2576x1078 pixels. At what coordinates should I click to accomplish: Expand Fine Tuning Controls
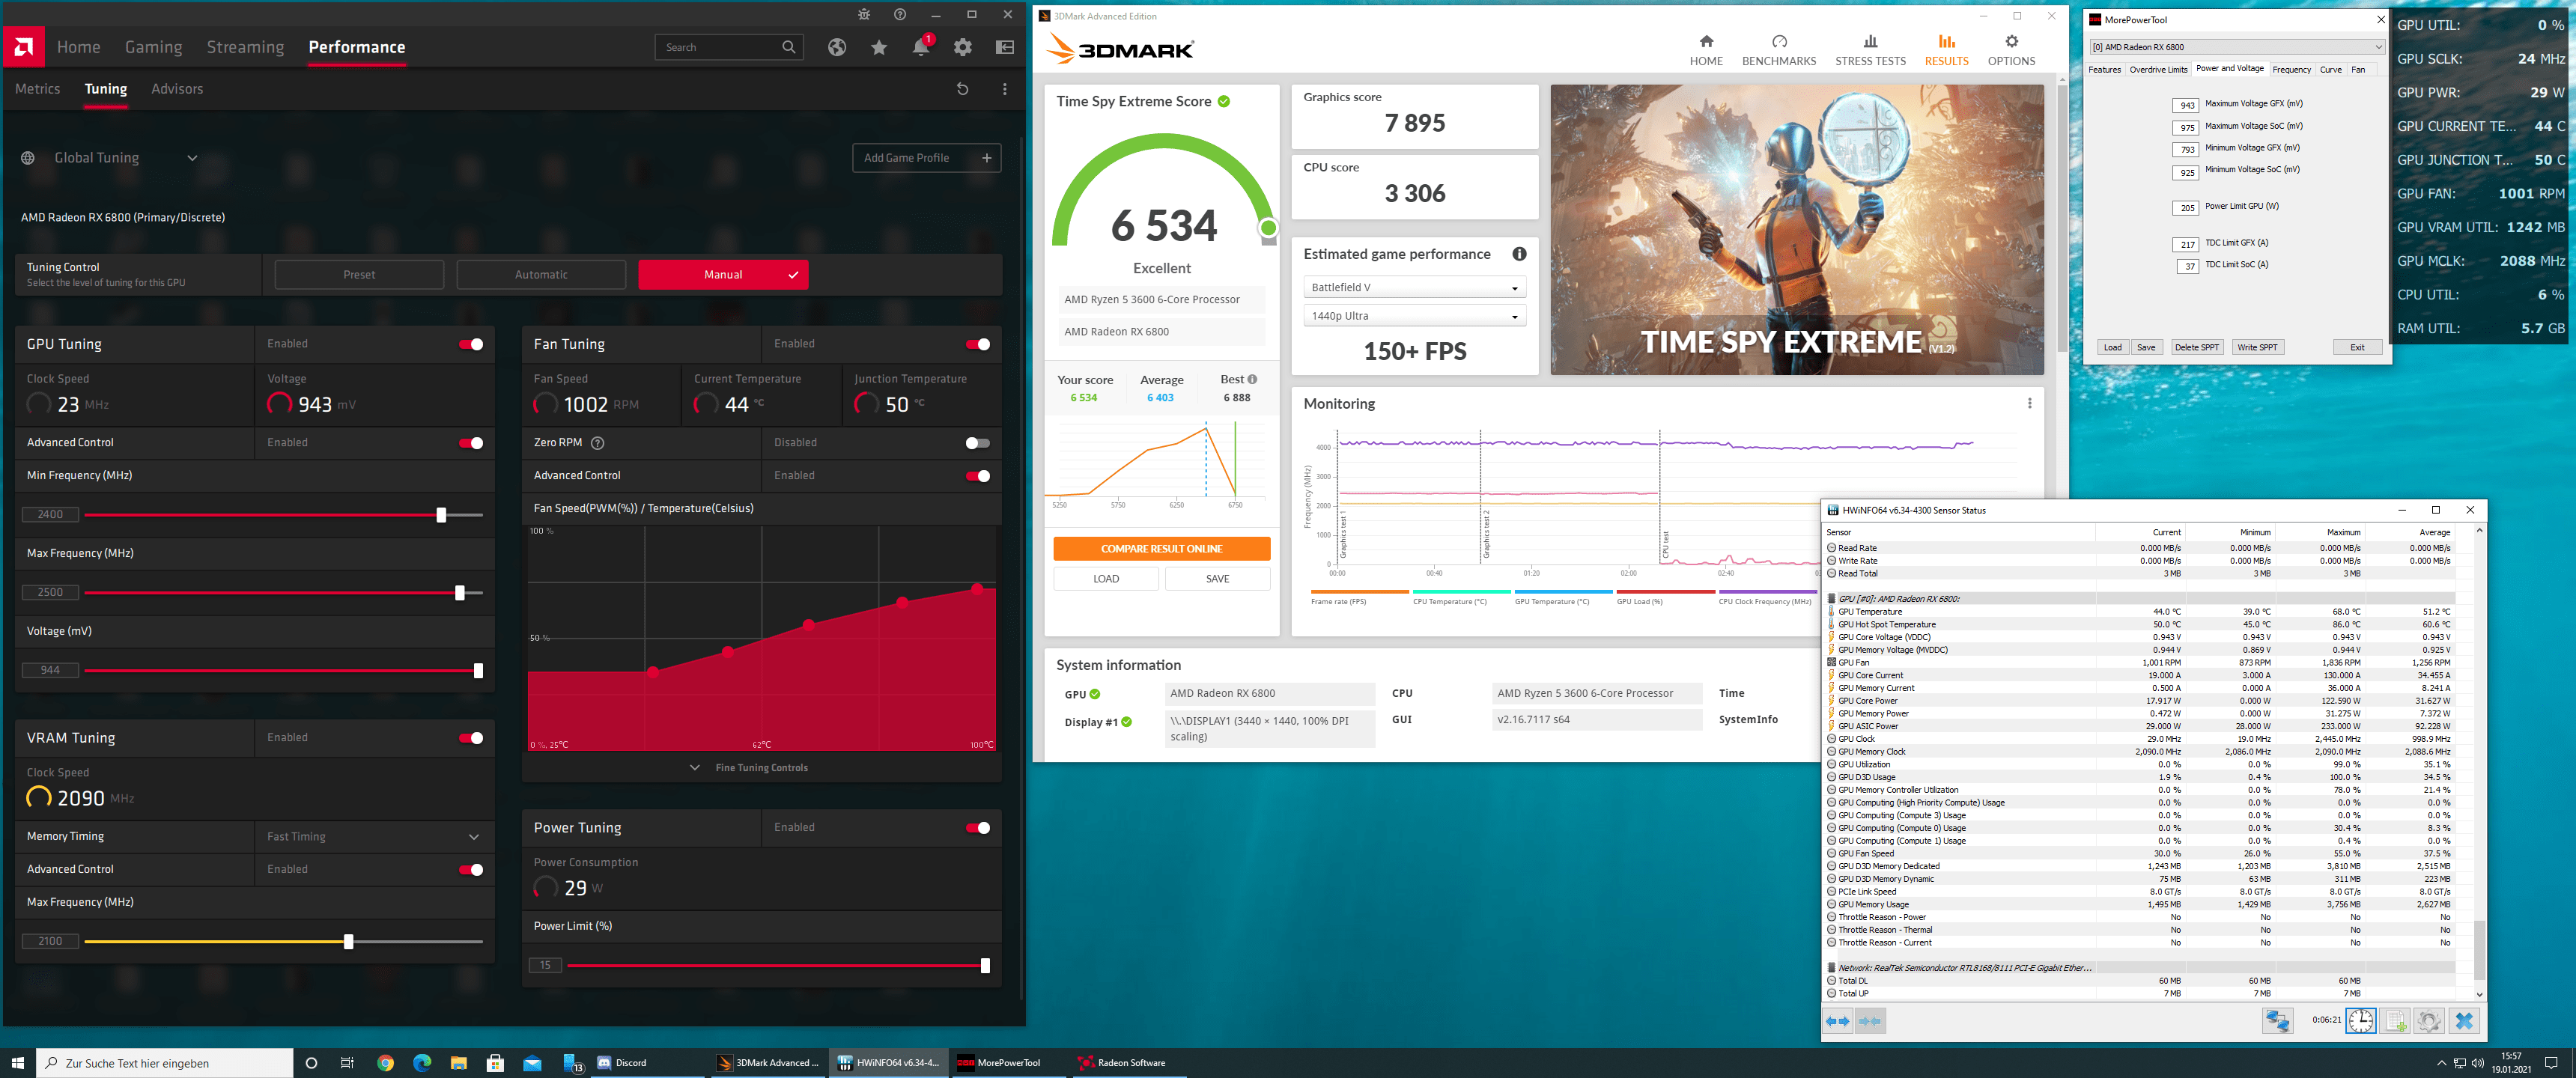click(749, 768)
